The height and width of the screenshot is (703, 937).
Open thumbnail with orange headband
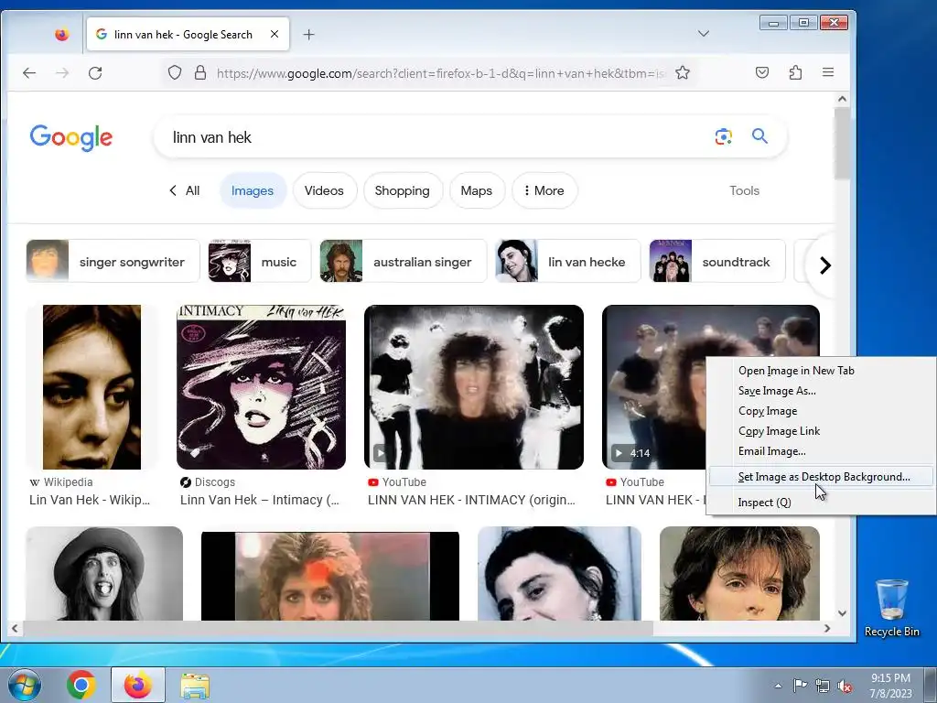[329, 576]
